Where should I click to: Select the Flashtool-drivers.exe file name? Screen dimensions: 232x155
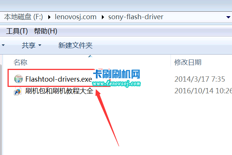(x=58, y=79)
